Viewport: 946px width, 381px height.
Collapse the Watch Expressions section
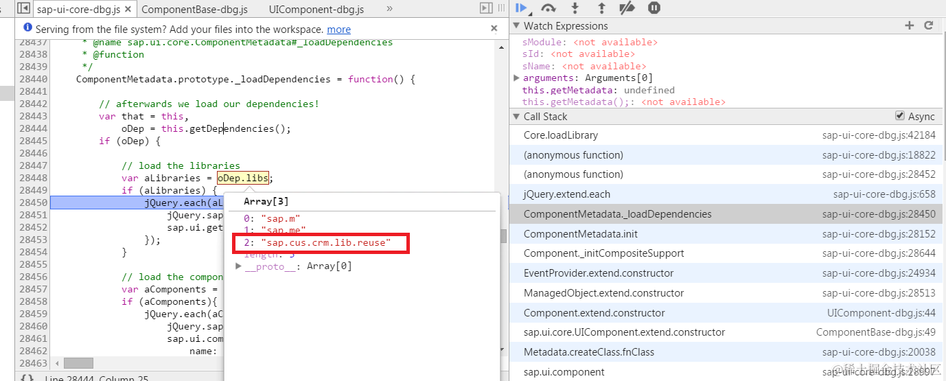point(516,26)
